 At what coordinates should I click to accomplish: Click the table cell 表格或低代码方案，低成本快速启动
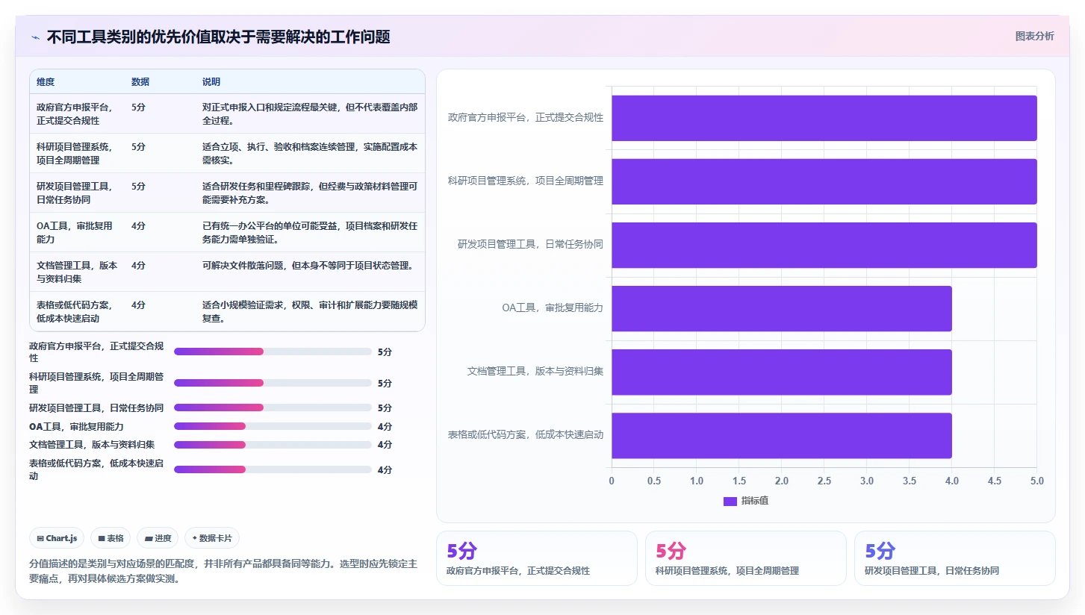(77, 311)
